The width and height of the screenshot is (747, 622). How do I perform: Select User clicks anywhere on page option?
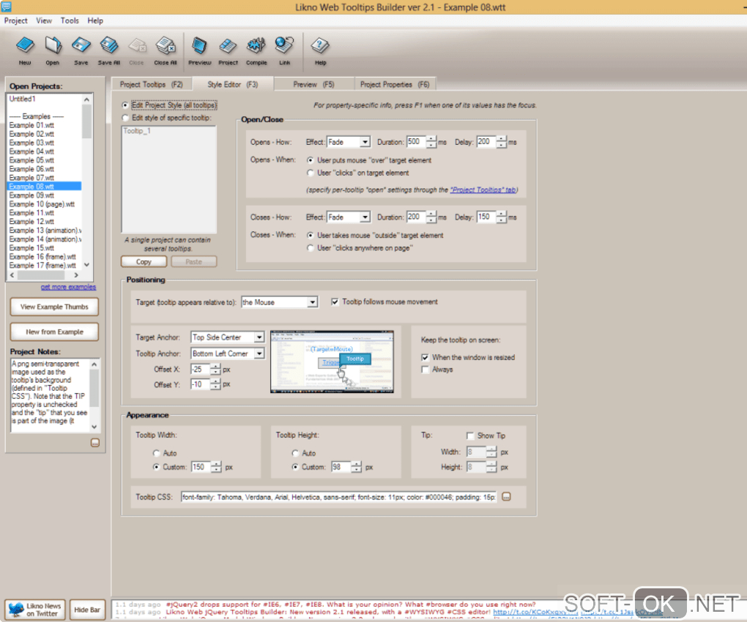coord(310,248)
